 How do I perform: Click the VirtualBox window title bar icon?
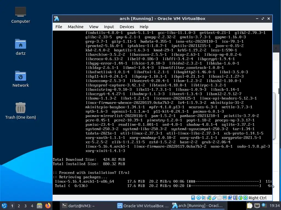pyautogui.click(x=57, y=19)
